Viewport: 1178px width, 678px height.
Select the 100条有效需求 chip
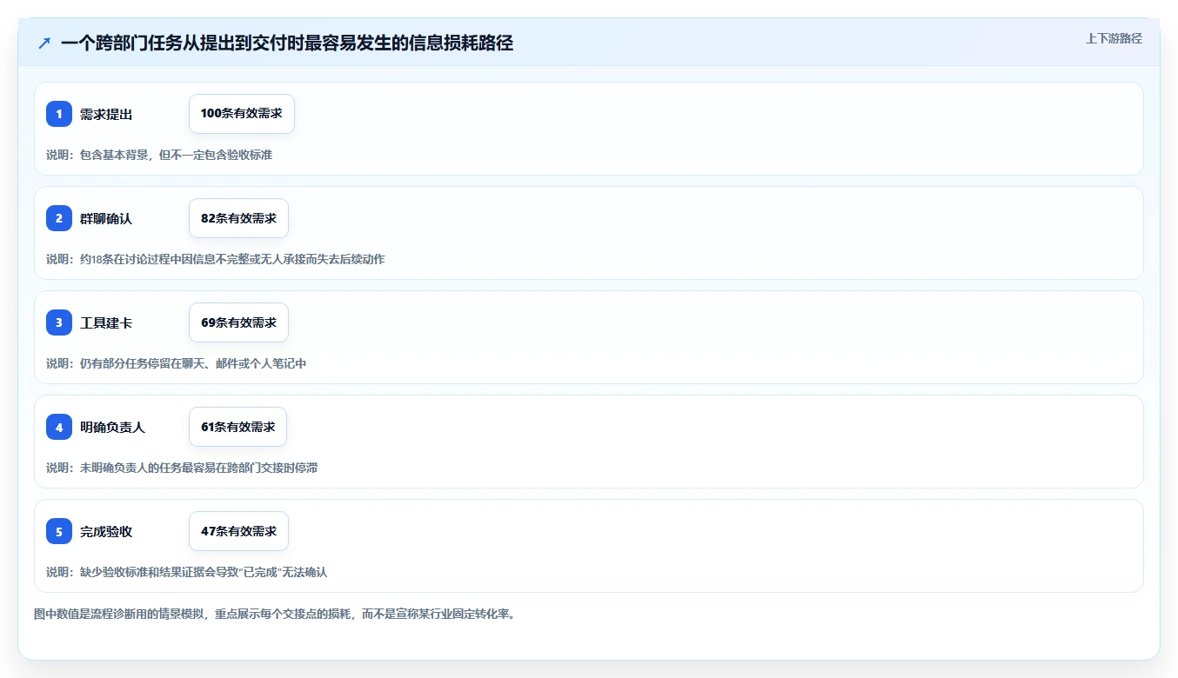coord(242,114)
